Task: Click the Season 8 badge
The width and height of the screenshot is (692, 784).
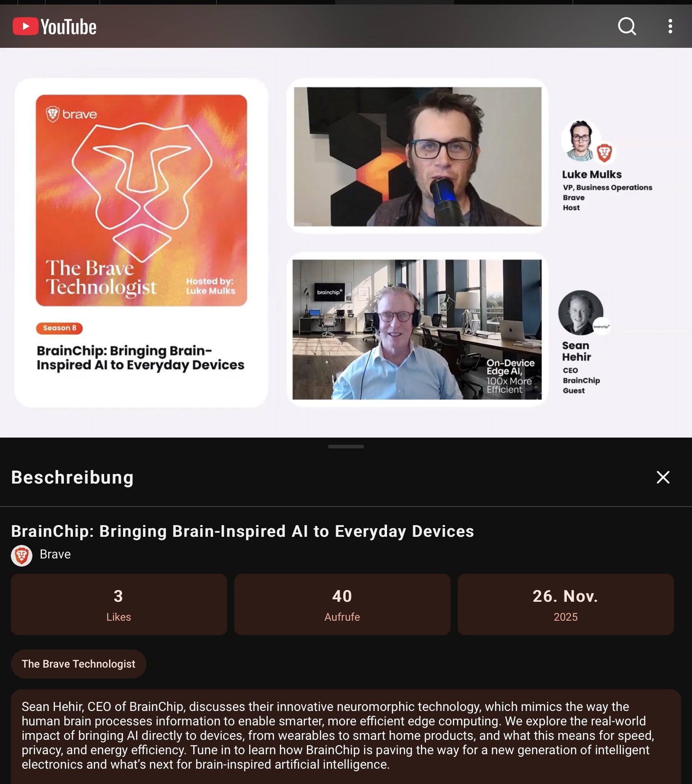Action: tap(59, 328)
